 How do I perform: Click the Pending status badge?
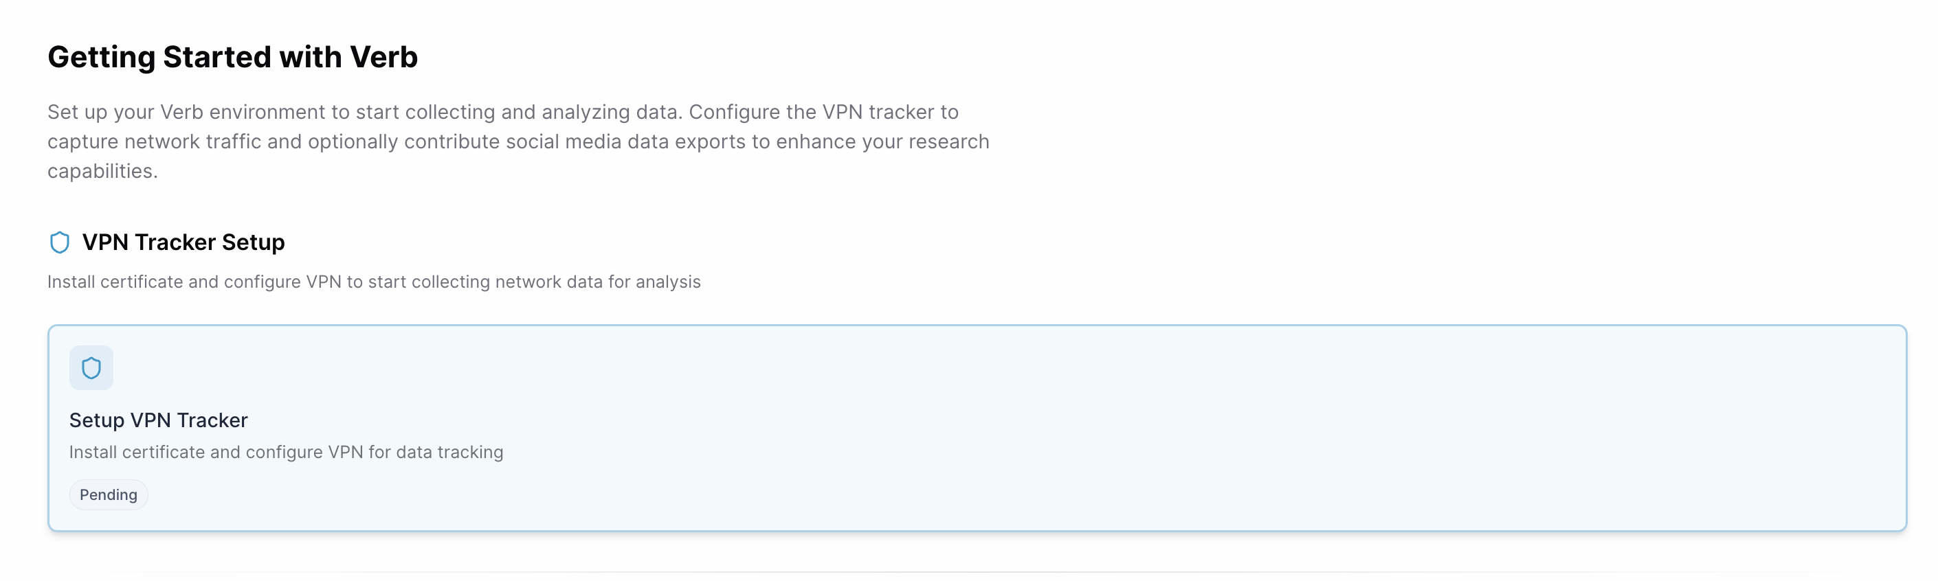[x=109, y=494]
